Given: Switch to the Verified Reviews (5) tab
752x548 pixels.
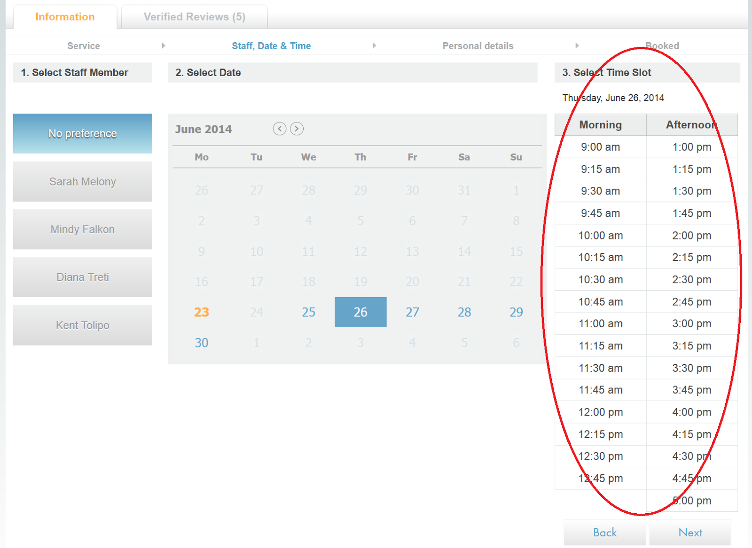Looking at the screenshot, I should tap(194, 16).
